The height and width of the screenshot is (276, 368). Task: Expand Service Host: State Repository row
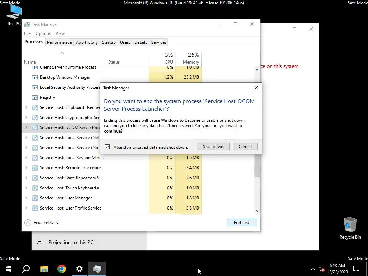tap(26, 178)
